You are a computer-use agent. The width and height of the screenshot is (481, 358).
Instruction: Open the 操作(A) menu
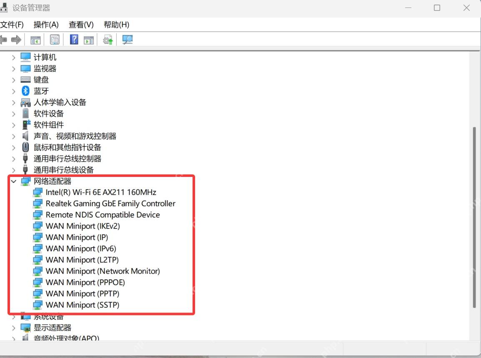pyautogui.click(x=46, y=25)
